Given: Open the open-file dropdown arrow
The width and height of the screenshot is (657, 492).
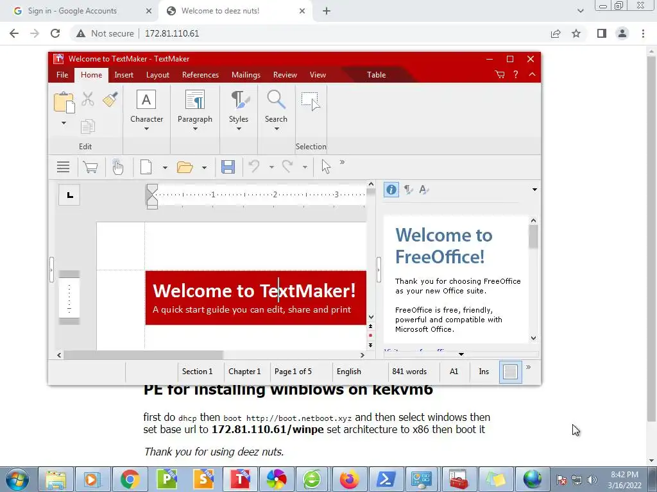Looking at the screenshot, I should [x=204, y=168].
